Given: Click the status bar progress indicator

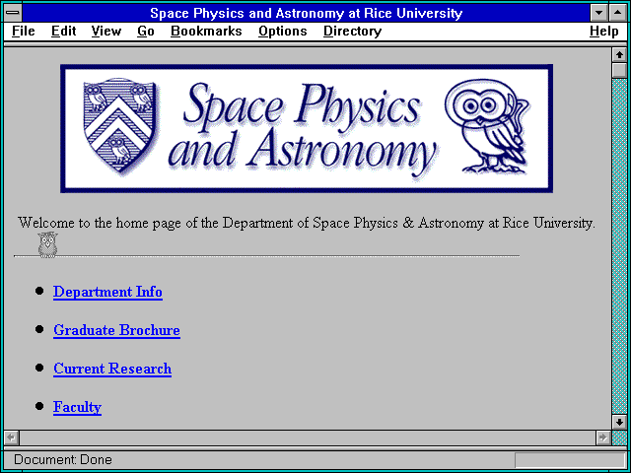Looking at the screenshot, I should [x=570, y=460].
